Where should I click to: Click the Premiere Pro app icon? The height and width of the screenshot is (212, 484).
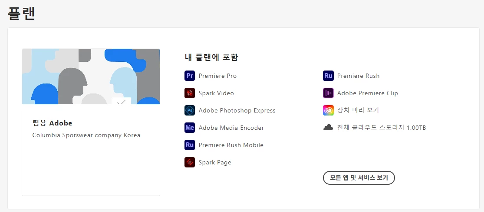click(190, 76)
